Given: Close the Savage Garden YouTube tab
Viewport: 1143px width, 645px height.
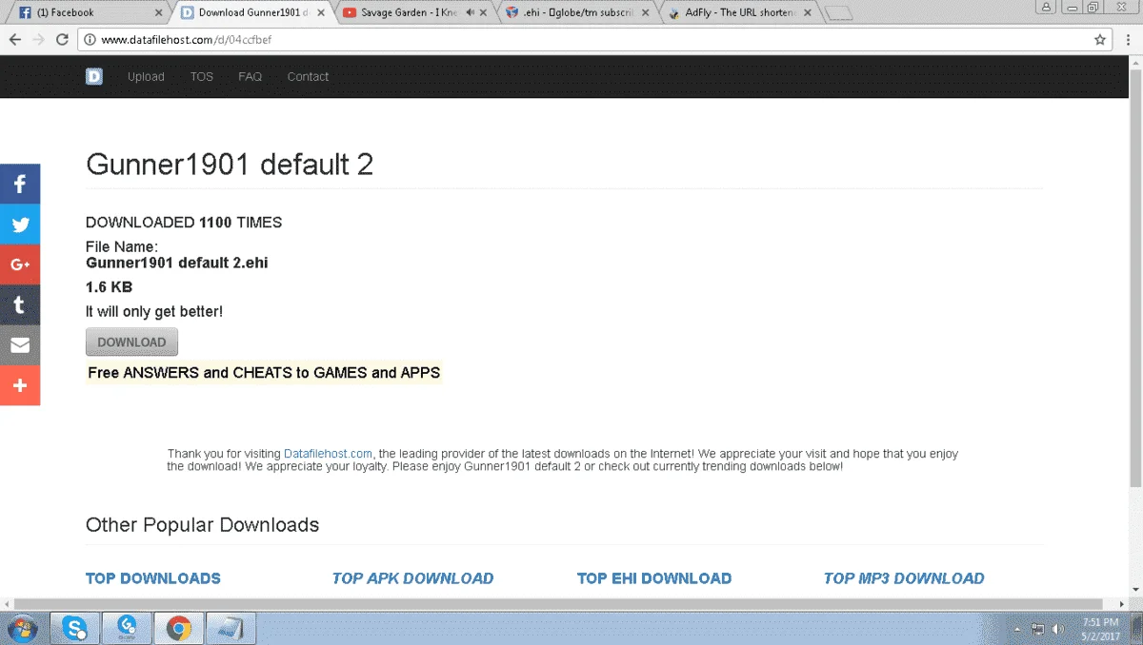Looking at the screenshot, I should pos(483,12).
